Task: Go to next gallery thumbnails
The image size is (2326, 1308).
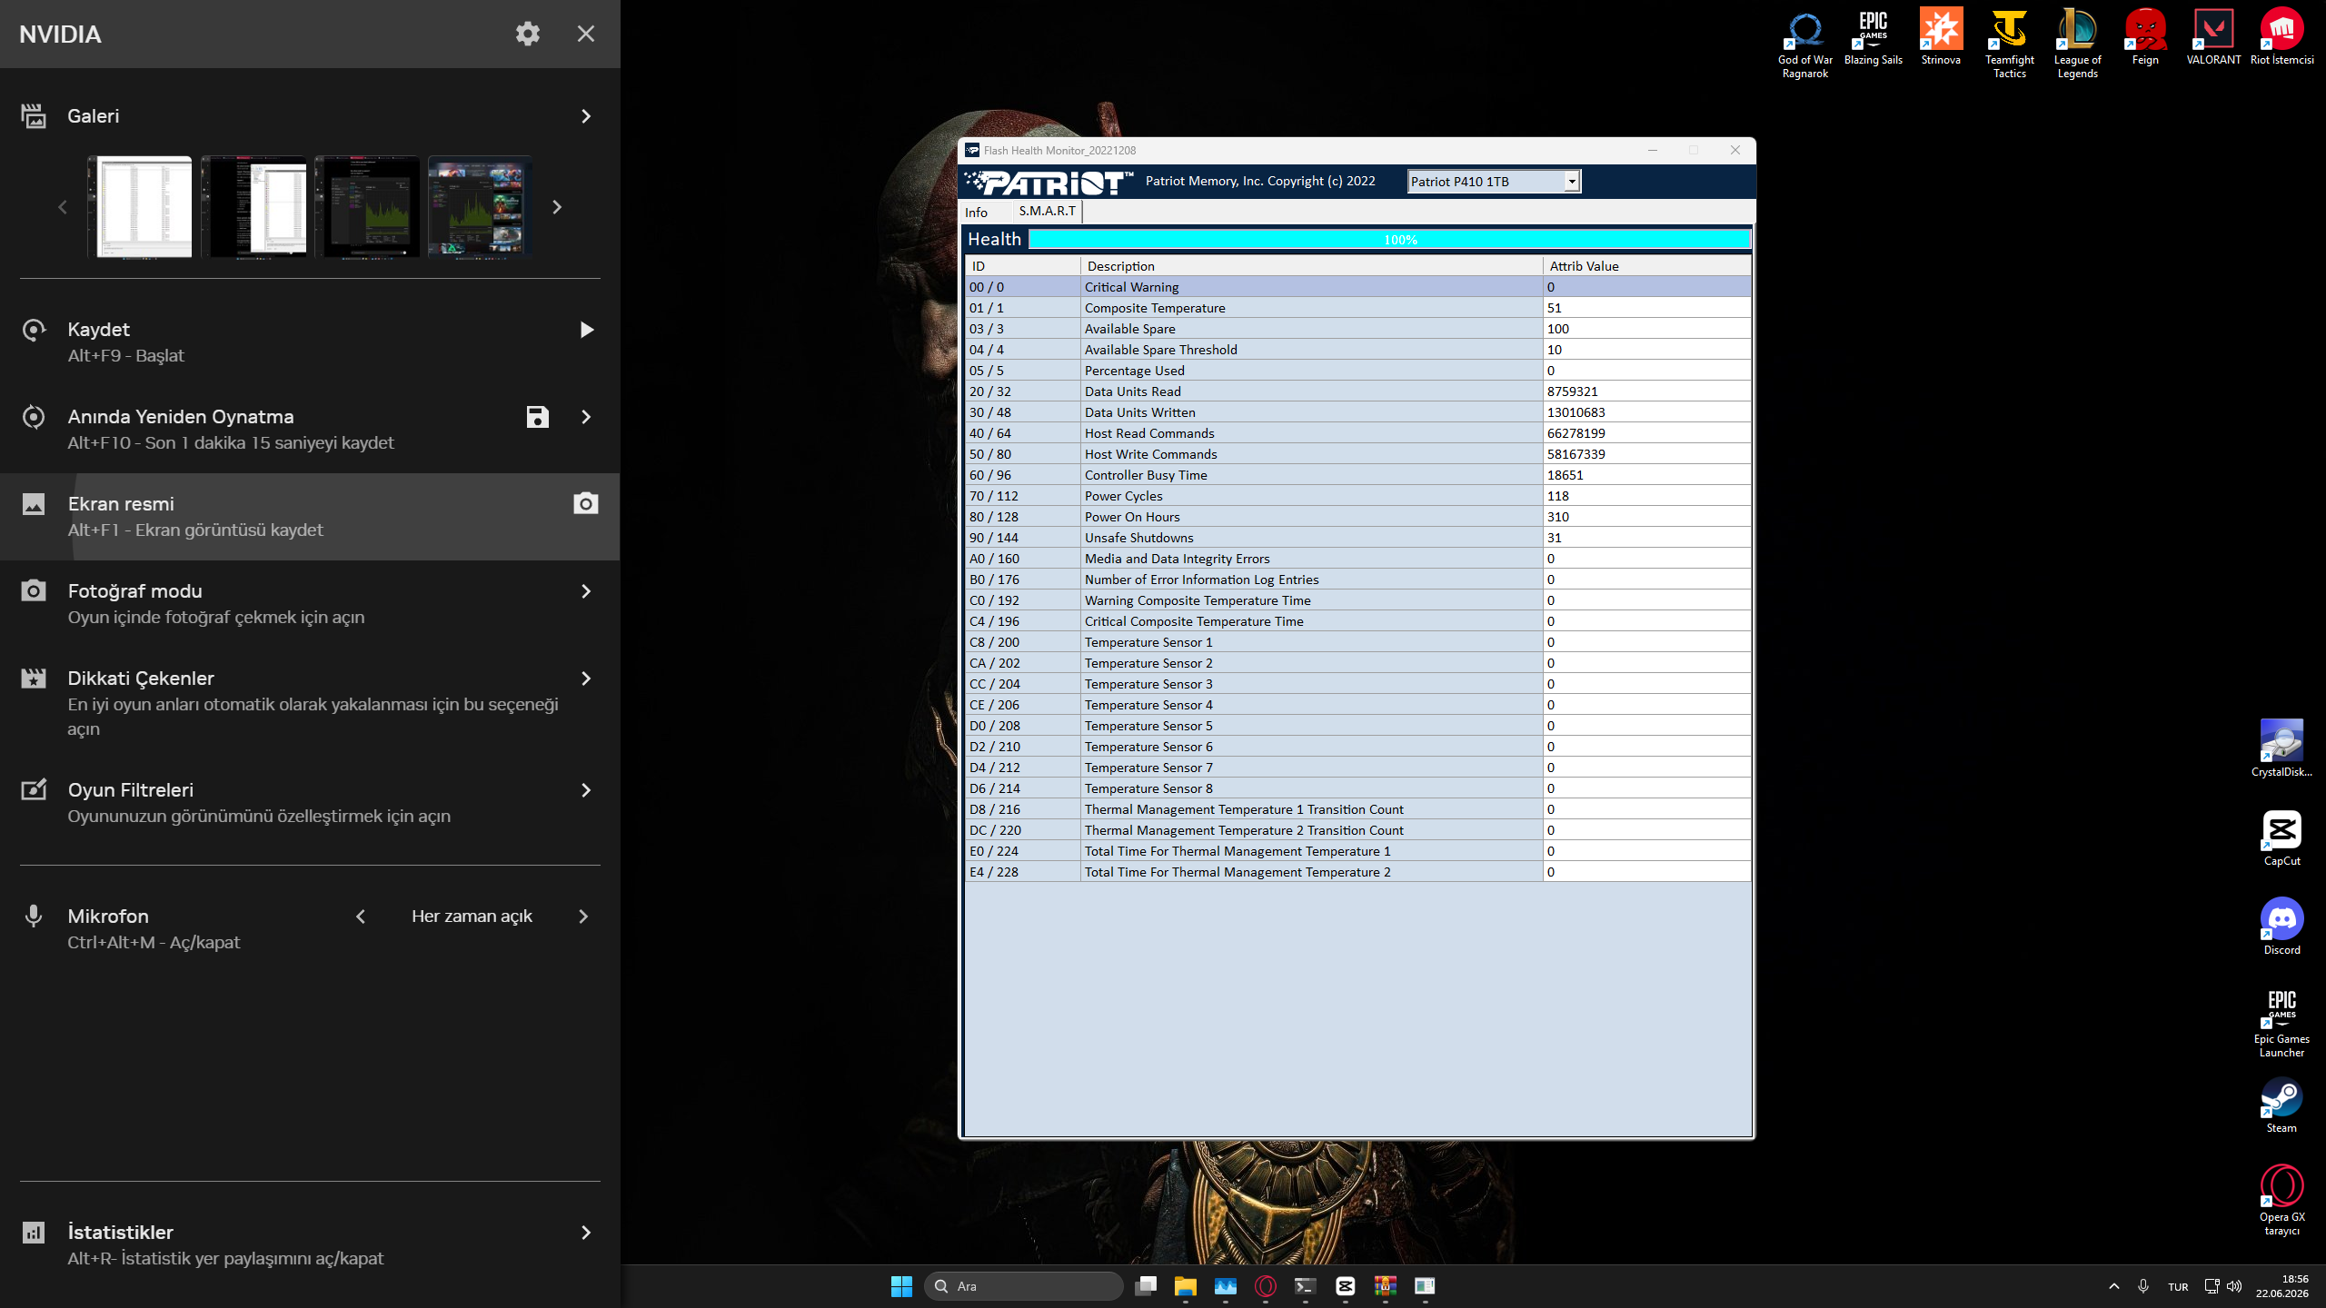Action: (557, 207)
